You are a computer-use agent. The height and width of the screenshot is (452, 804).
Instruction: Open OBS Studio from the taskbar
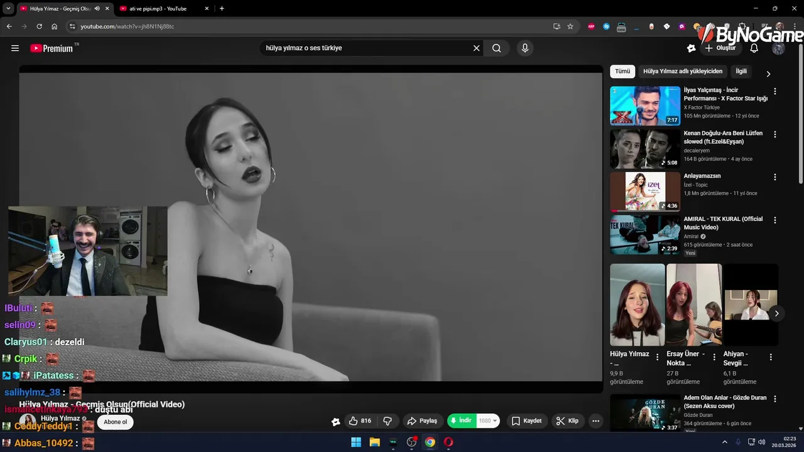(x=411, y=442)
